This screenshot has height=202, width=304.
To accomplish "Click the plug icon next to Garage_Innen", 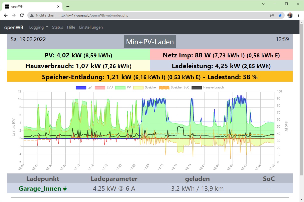I will [x=65, y=189].
